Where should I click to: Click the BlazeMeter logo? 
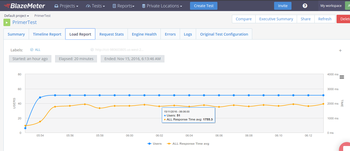[x=25, y=6]
